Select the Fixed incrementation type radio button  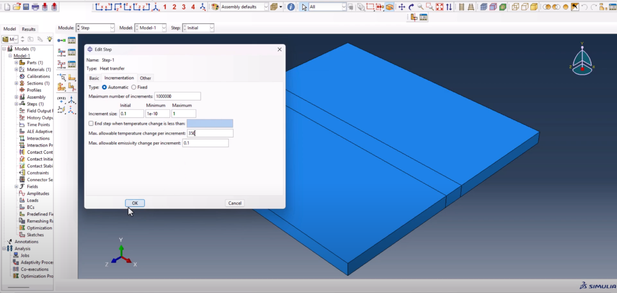click(x=133, y=87)
